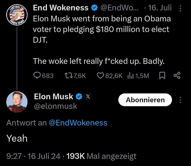
Task: Like the End Wokeness tweet
Action: point(100,76)
